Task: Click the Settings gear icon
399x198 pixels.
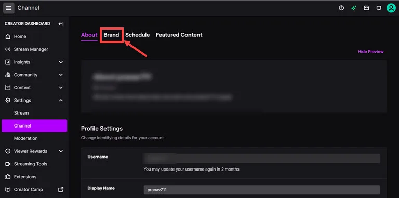Action: pos(8,100)
